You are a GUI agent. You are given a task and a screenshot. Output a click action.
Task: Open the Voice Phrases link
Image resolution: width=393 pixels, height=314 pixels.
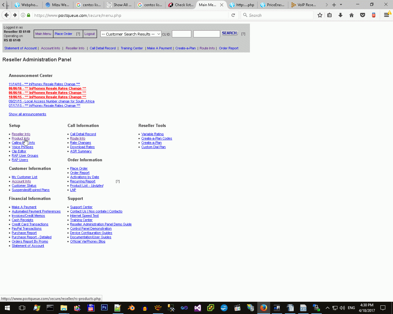(22, 147)
